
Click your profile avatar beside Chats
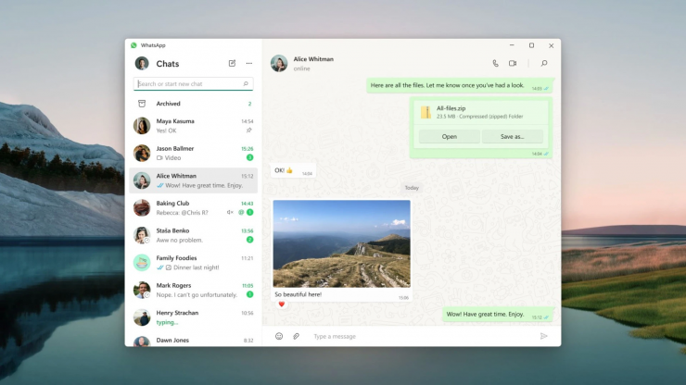click(142, 64)
